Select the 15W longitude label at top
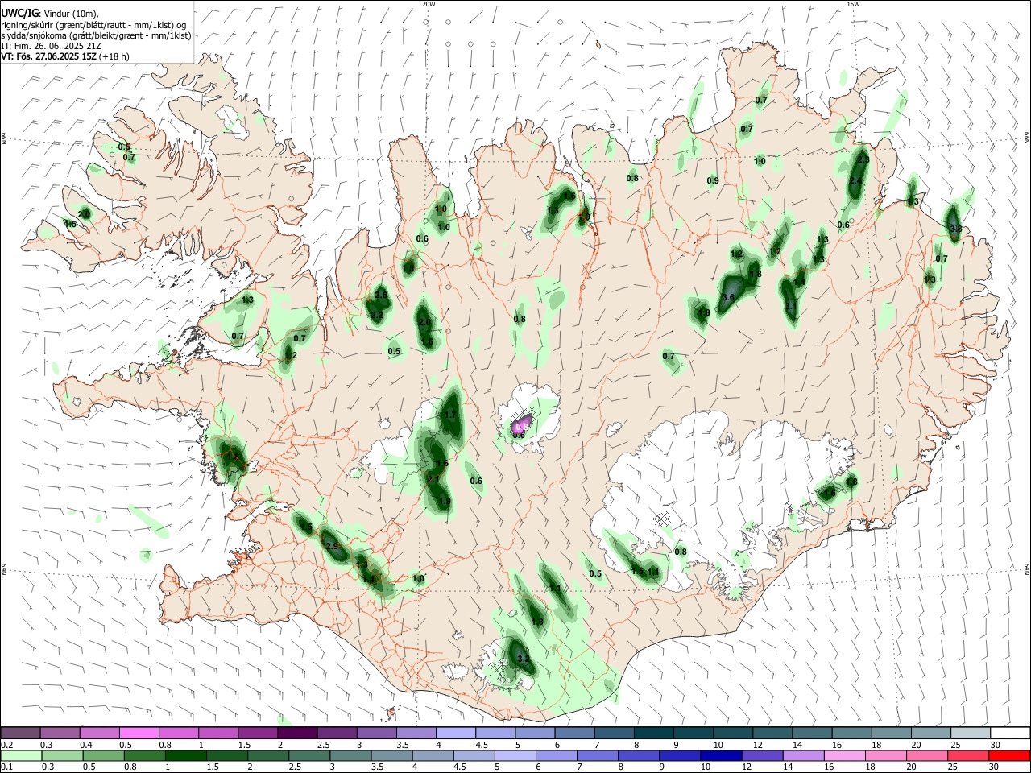The image size is (1031, 773). tap(853, 4)
